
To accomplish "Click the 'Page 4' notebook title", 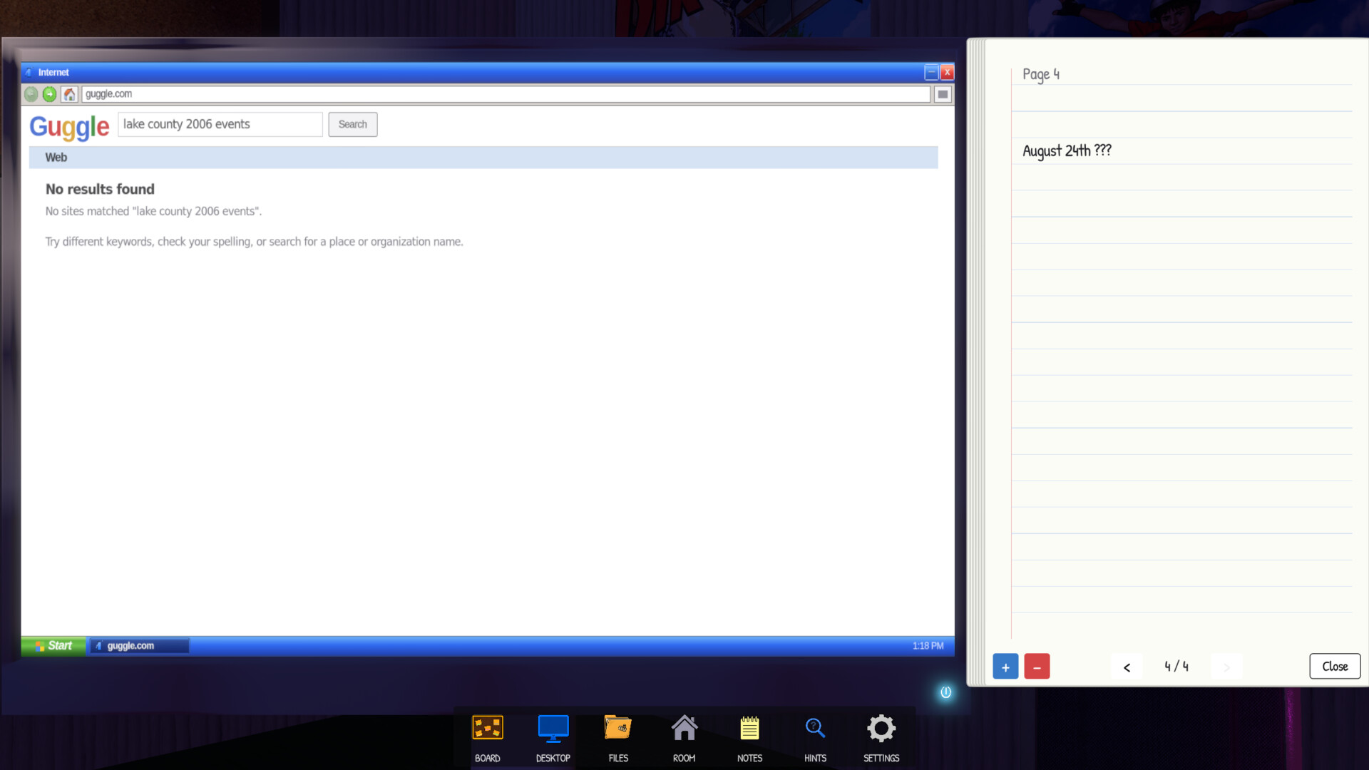I will click(x=1041, y=74).
